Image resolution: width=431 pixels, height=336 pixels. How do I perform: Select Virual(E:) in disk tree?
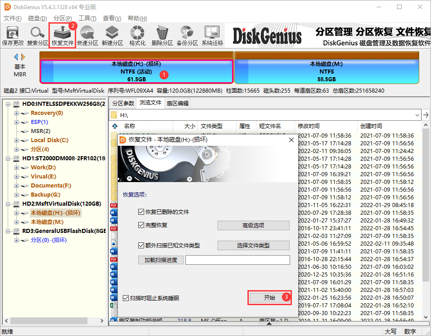(x=44, y=177)
